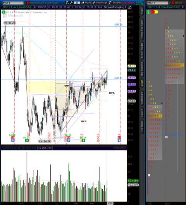Click the $28.27 label on main chart

(x=119, y=78)
